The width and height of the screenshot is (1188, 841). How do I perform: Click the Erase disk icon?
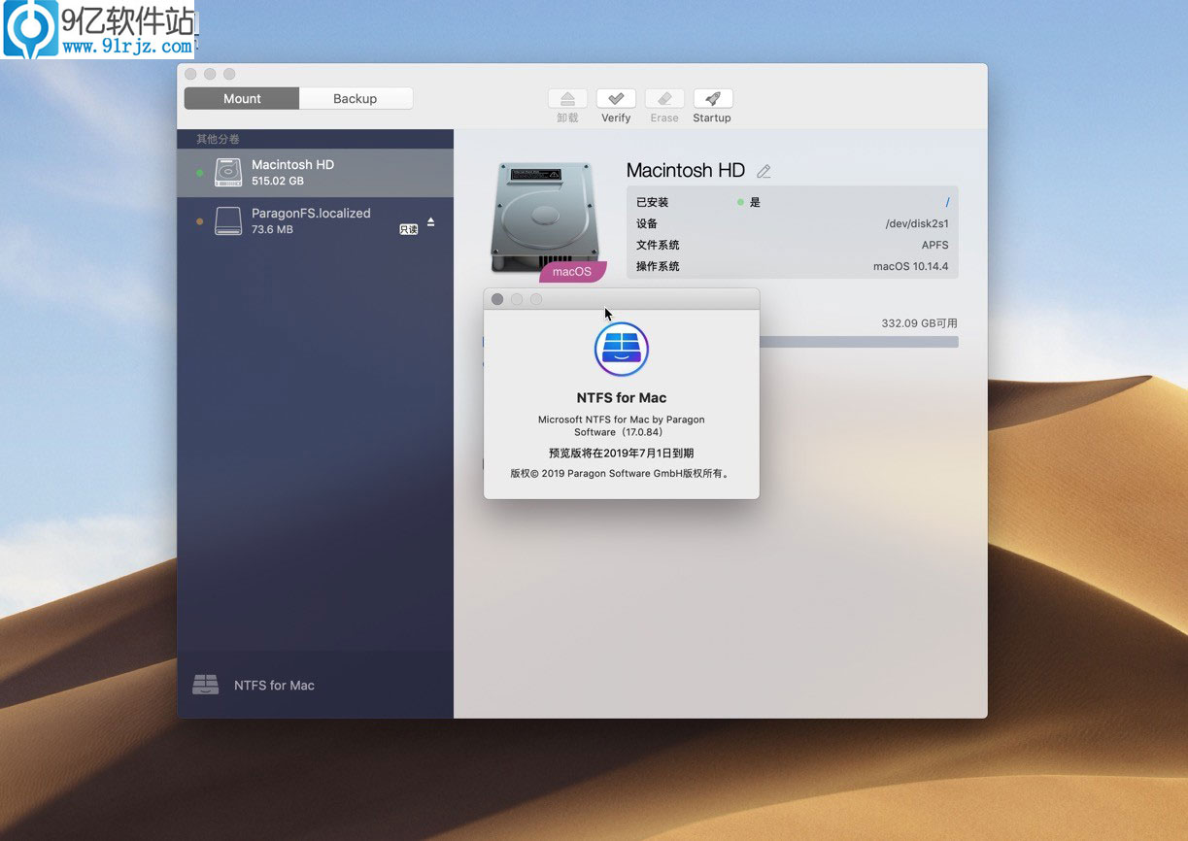point(663,99)
